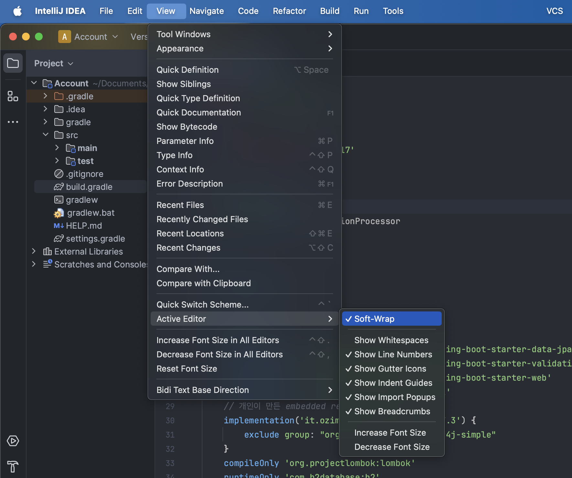Expand the Bidi Text Base Direction submenu
Image resolution: width=572 pixels, height=478 pixels.
point(244,390)
